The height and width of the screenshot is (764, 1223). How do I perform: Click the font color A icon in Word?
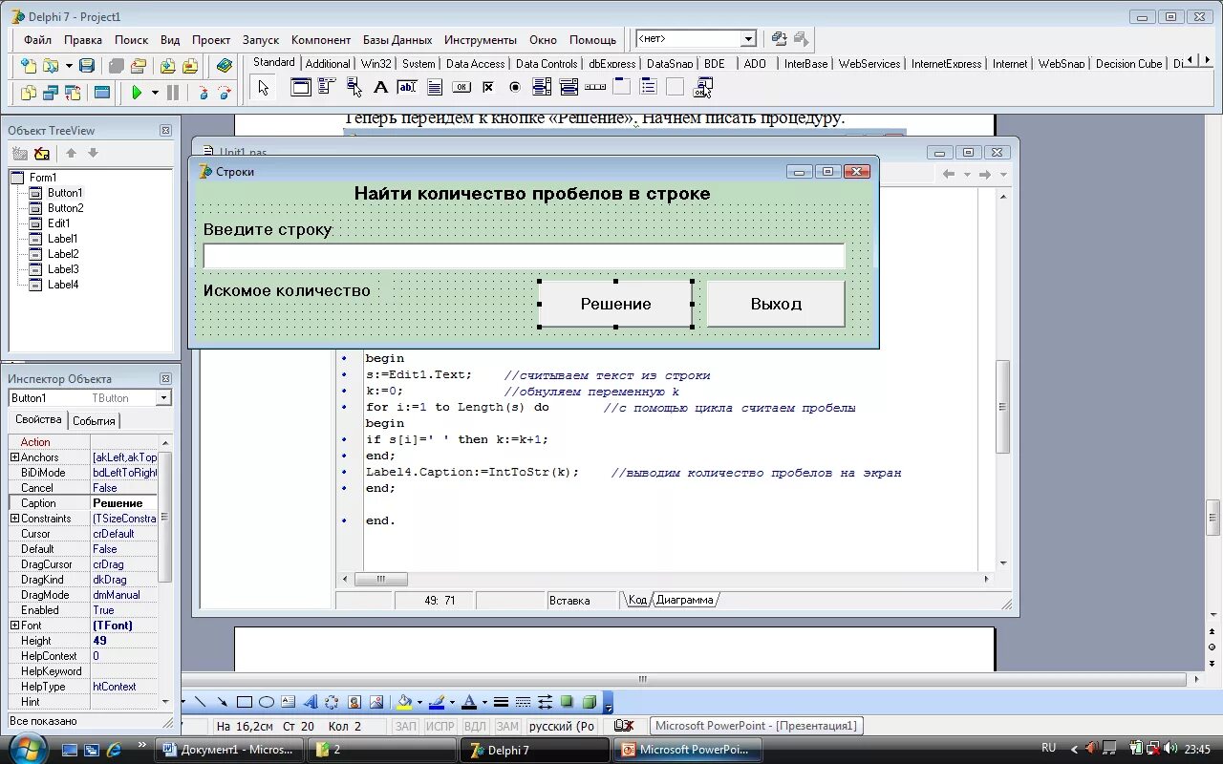(469, 703)
